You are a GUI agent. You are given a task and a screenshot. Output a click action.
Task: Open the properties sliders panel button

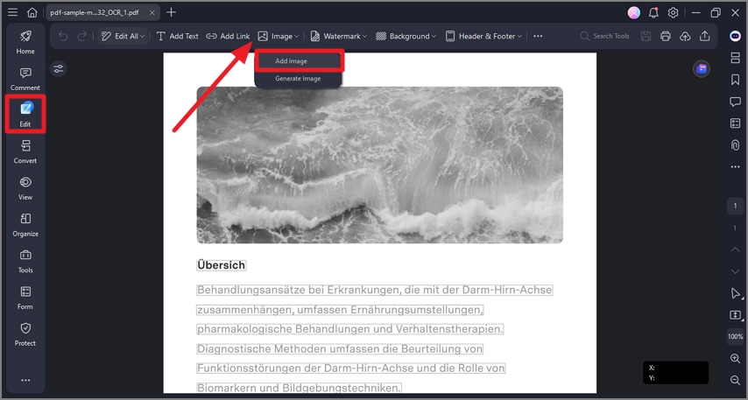tap(58, 69)
